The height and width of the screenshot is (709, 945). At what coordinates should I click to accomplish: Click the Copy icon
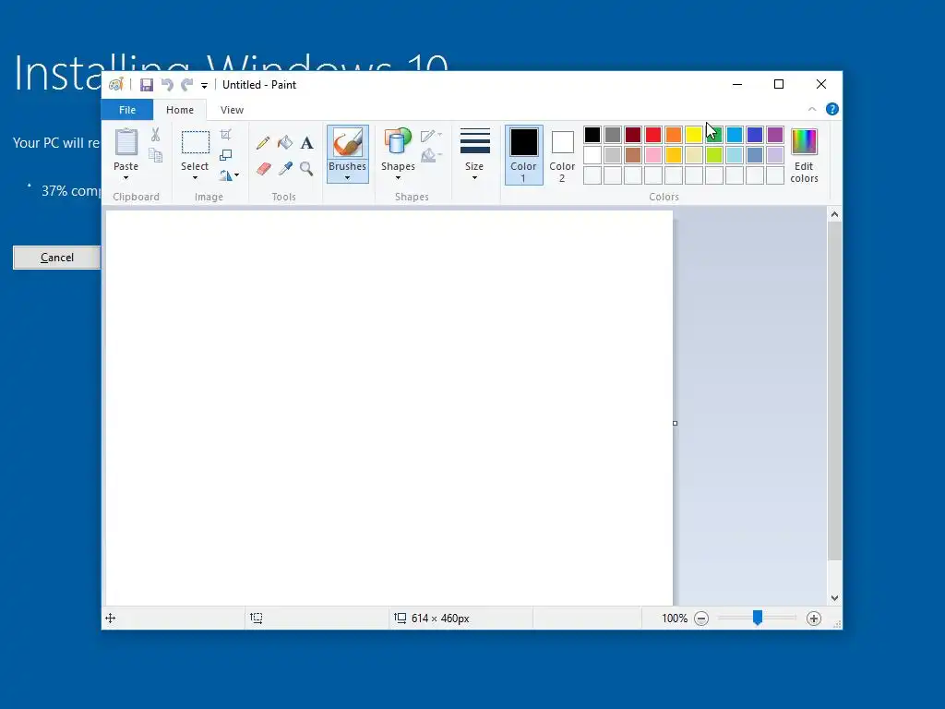point(155,155)
